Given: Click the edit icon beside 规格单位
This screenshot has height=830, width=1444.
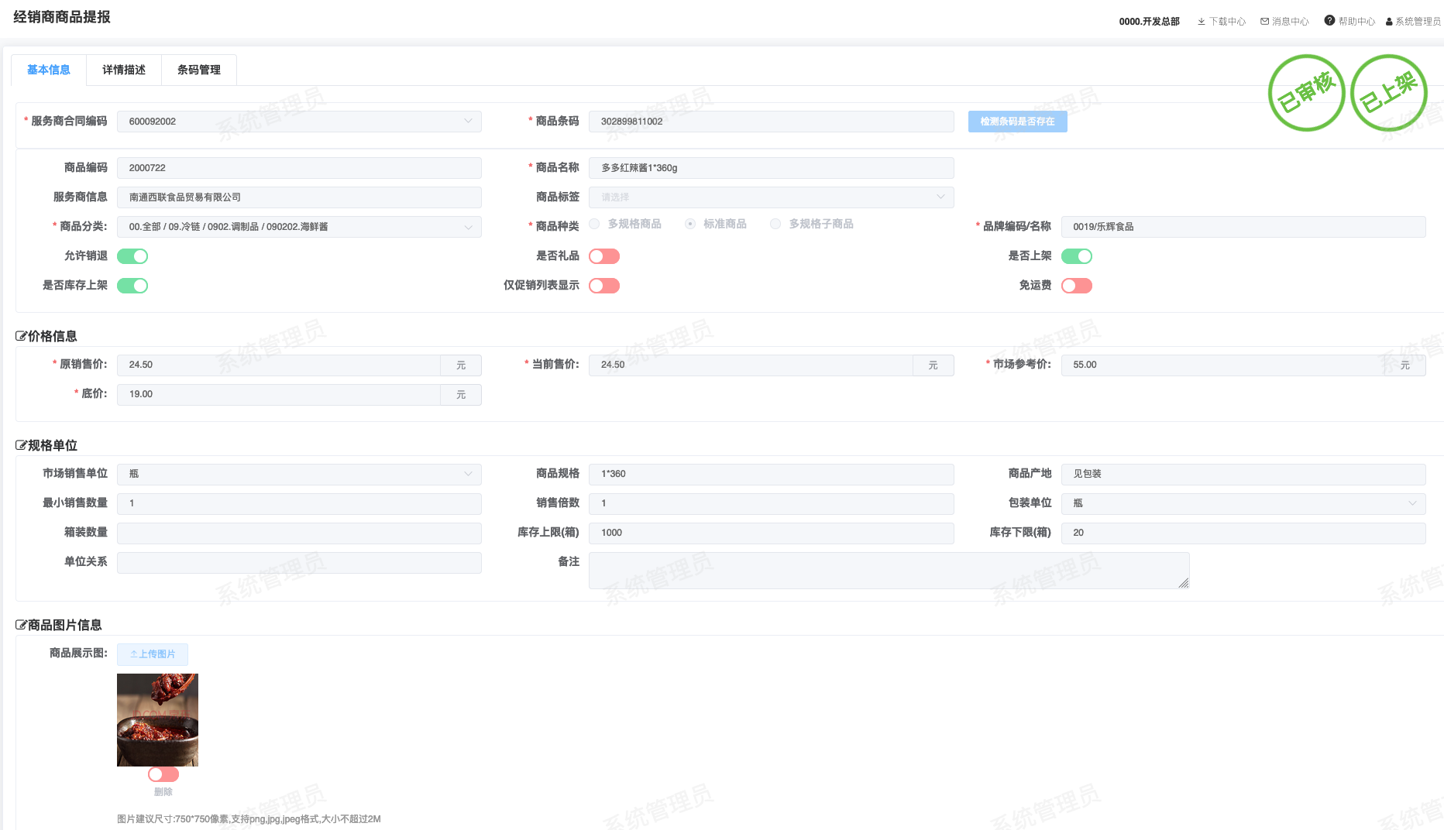Looking at the screenshot, I should [x=21, y=445].
